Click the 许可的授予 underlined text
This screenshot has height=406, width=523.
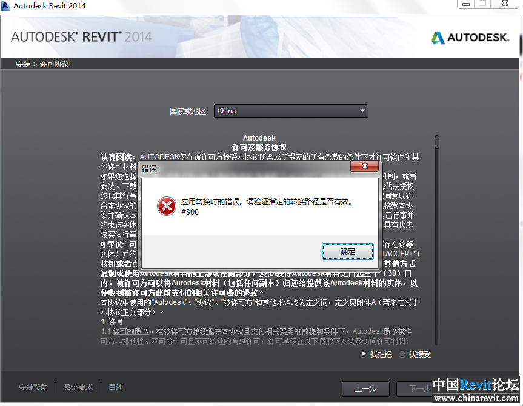tap(131, 331)
